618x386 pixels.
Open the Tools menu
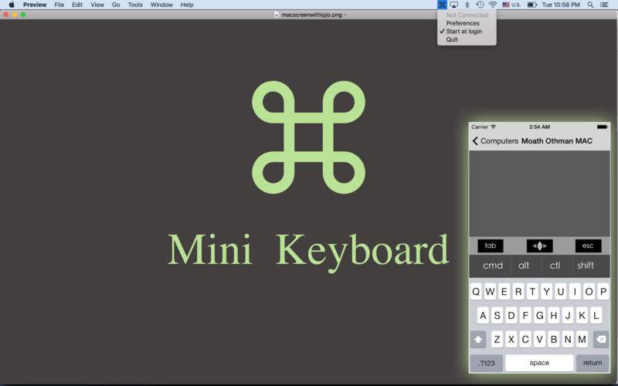pyautogui.click(x=135, y=5)
